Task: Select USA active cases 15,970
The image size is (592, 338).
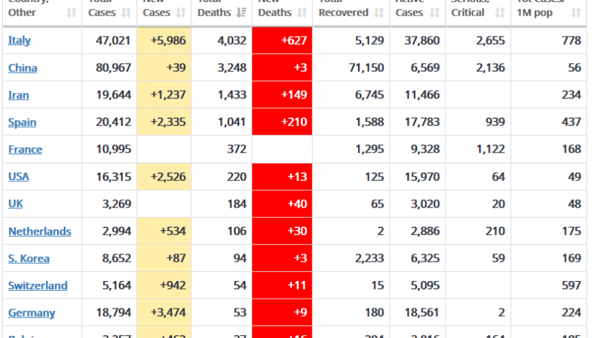Action: (x=422, y=177)
